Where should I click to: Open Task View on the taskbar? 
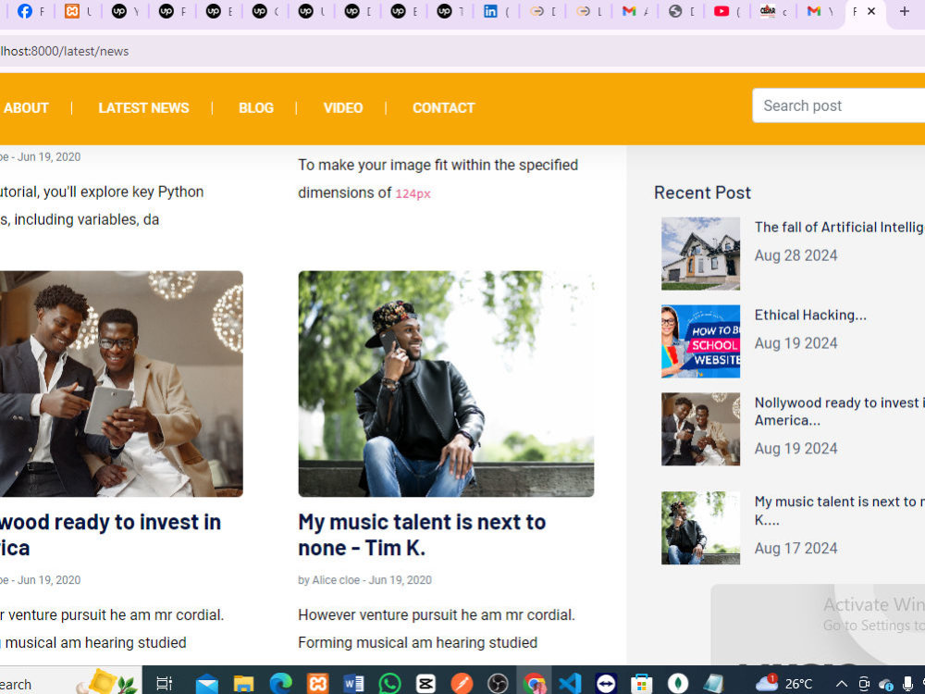pos(164,684)
